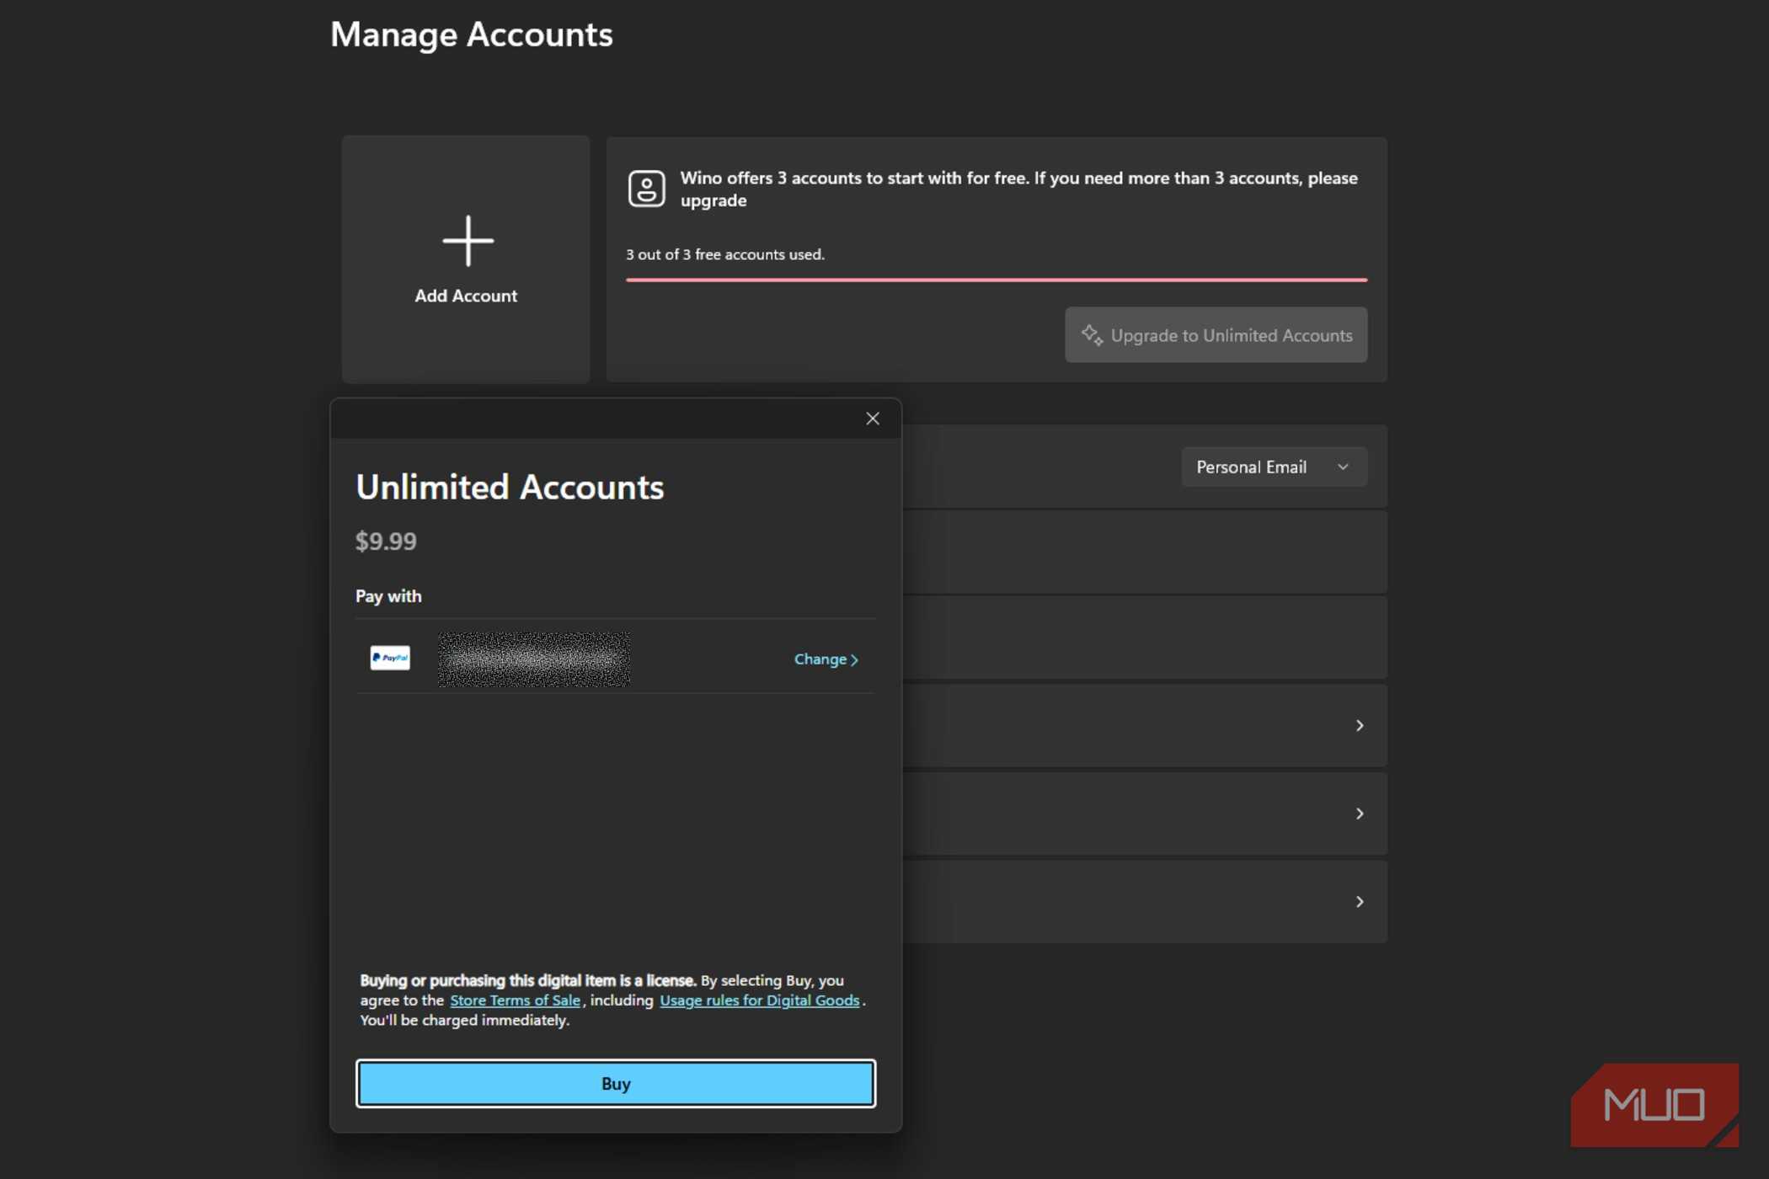Viewport: 1769px width, 1179px height.
Task: Click the blurred PayPal account name
Action: (534, 659)
